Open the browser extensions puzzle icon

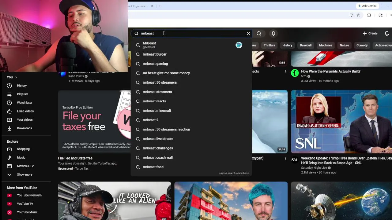click(x=369, y=15)
